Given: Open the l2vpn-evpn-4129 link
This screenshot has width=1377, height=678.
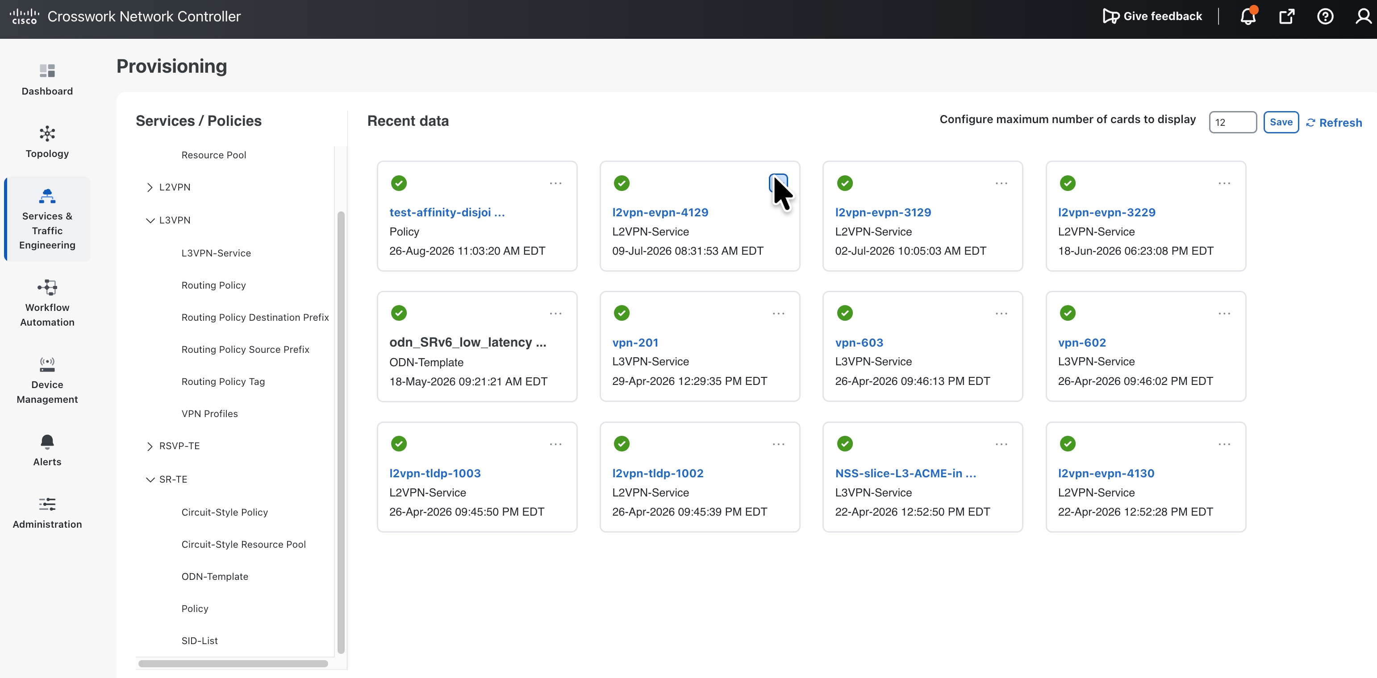Looking at the screenshot, I should point(660,212).
